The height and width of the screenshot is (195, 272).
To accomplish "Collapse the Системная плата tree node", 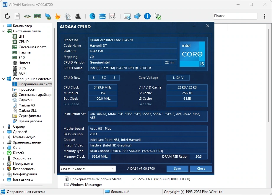I will [x=3, y=31].
